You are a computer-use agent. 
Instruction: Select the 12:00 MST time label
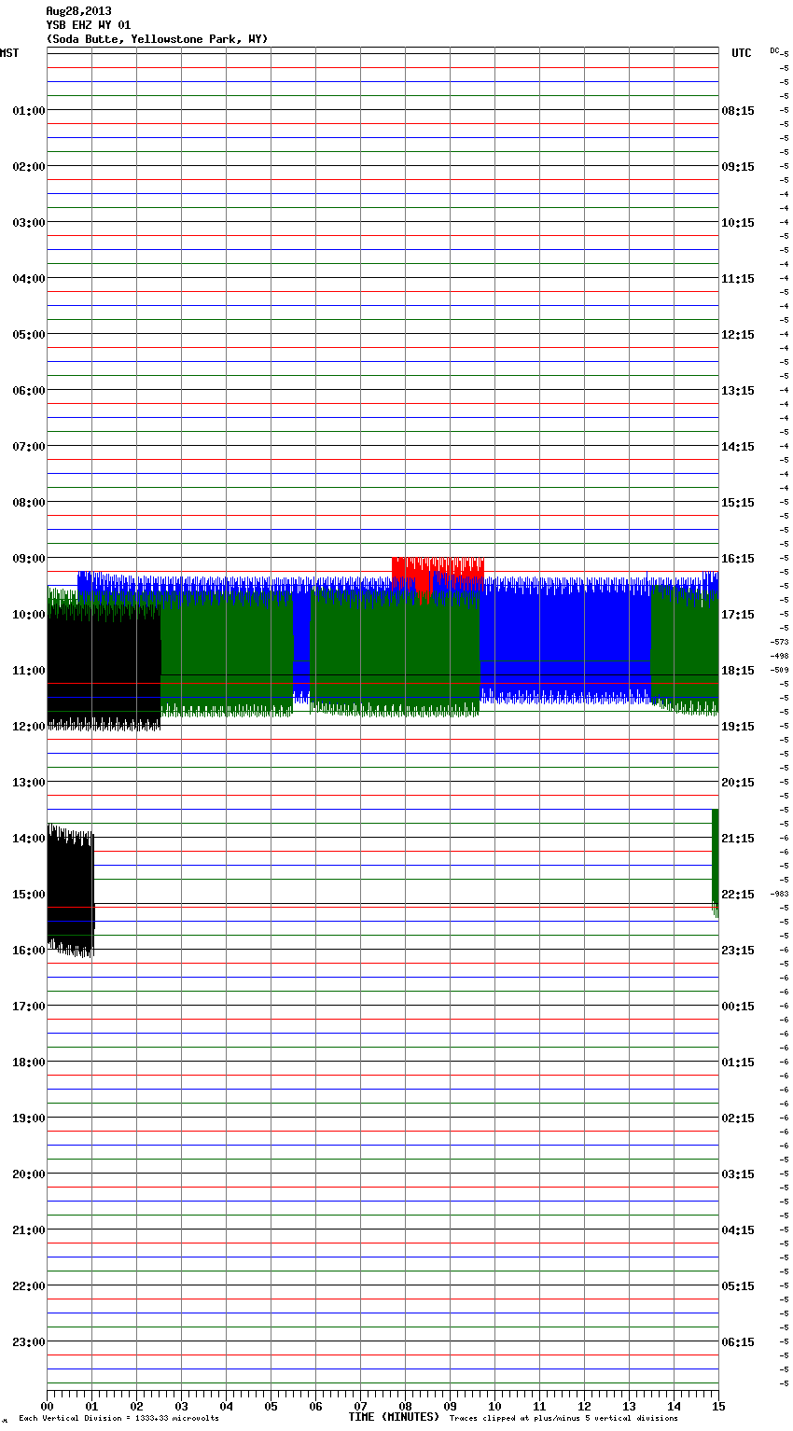click(28, 727)
